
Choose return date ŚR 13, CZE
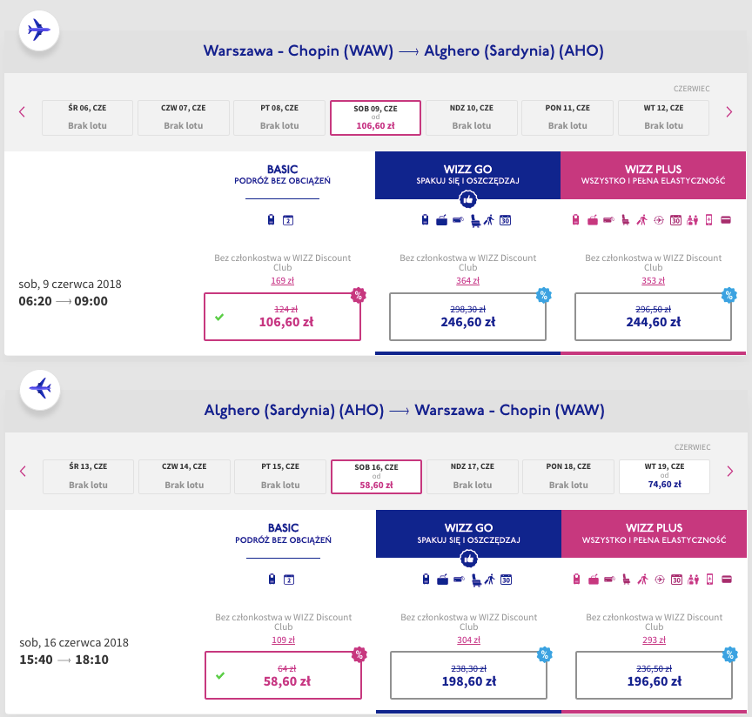tap(88, 477)
